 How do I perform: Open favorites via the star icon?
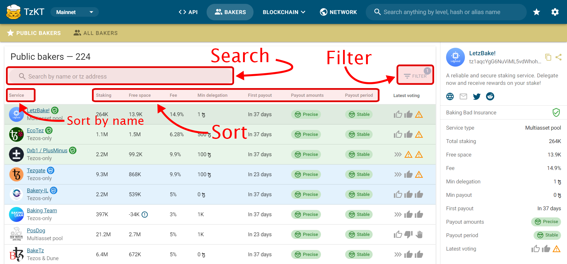(x=537, y=12)
